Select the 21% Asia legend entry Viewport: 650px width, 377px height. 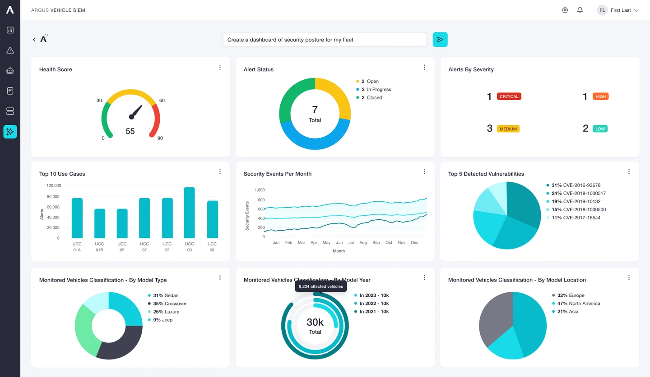[565, 312]
